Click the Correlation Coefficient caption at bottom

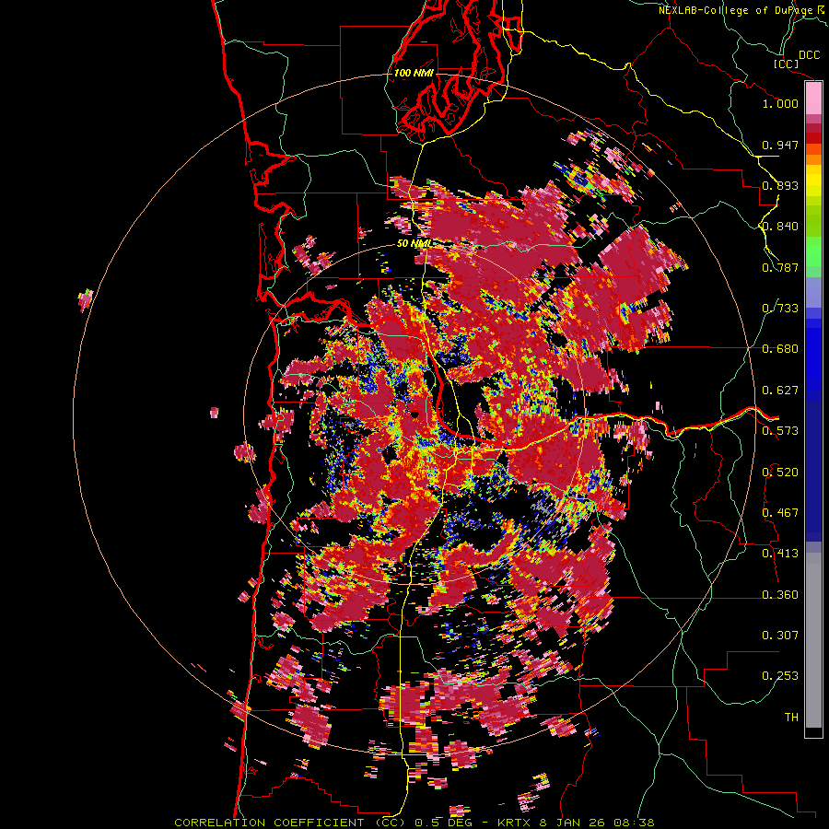click(x=414, y=823)
